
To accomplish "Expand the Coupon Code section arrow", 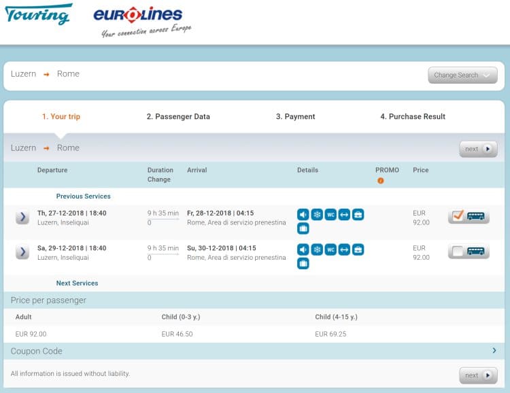I will (x=494, y=350).
